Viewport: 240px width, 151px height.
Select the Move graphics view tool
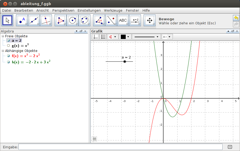point(149,20)
